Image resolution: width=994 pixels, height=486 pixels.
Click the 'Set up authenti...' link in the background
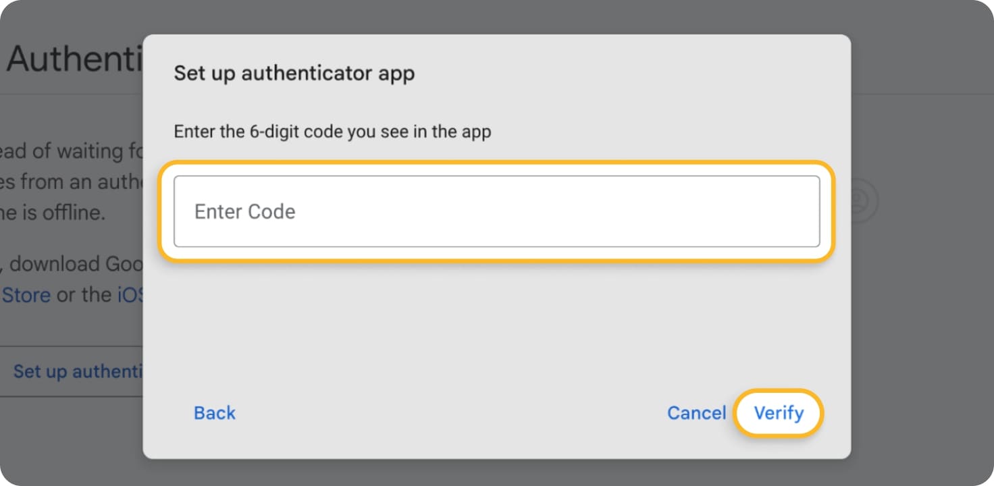(x=78, y=371)
